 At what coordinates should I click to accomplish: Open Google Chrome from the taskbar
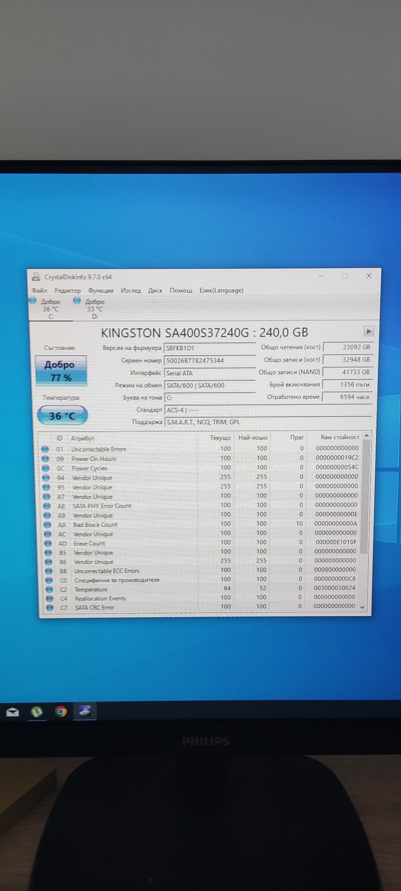coord(61,711)
